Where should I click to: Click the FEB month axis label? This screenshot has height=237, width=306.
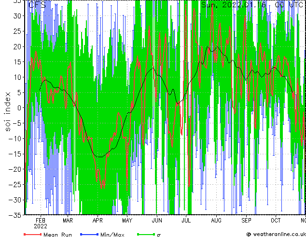click(x=41, y=221)
